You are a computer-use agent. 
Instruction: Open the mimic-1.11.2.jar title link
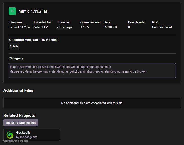coord(33,11)
